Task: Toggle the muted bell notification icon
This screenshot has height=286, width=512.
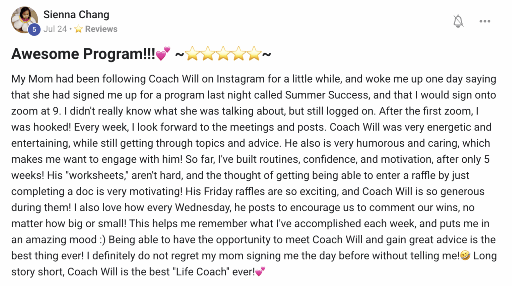Action: coord(458,21)
